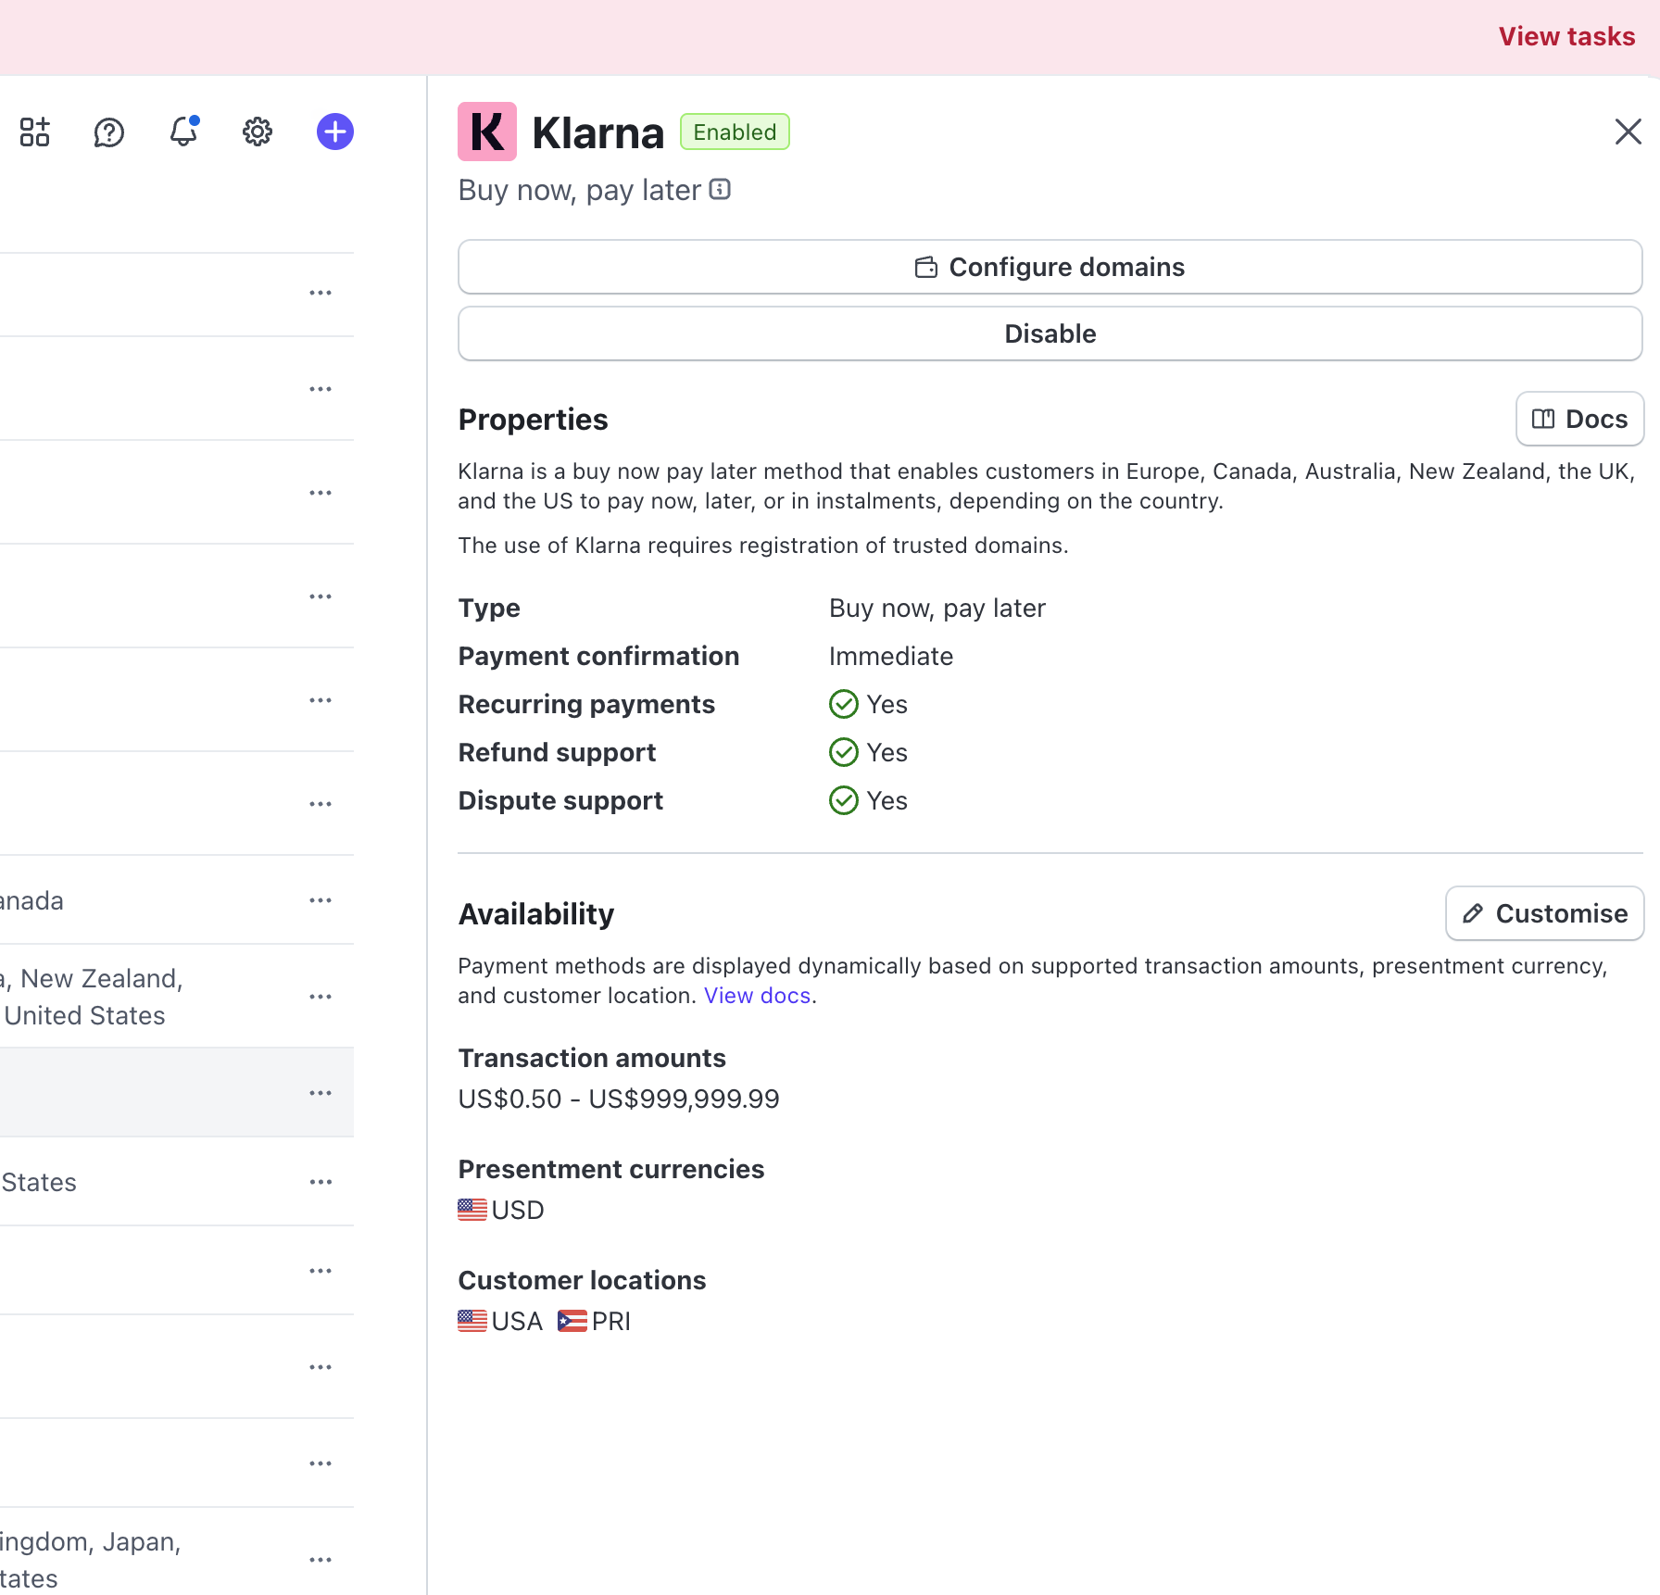The width and height of the screenshot is (1660, 1595).
Task: Follow the View docs link
Action: pos(758,996)
